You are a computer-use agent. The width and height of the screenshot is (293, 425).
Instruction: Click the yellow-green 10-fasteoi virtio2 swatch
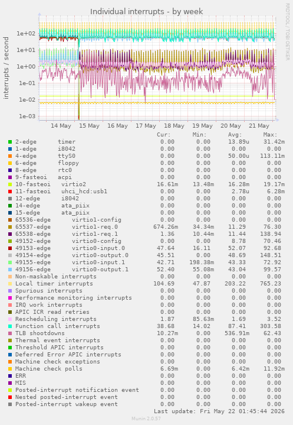(10, 184)
